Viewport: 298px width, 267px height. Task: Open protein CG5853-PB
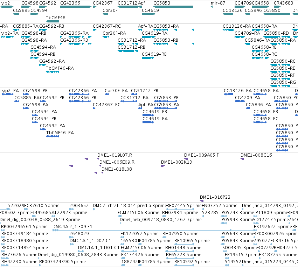(x=166, y=97)
